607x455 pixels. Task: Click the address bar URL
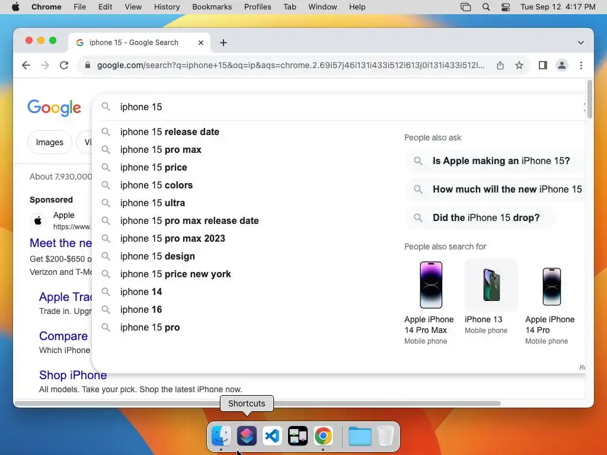290,65
